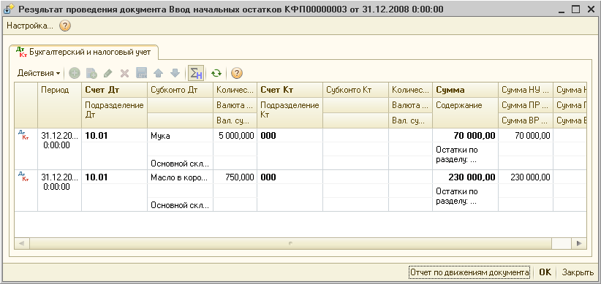
Task: Click the Период column header
Action: point(60,104)
